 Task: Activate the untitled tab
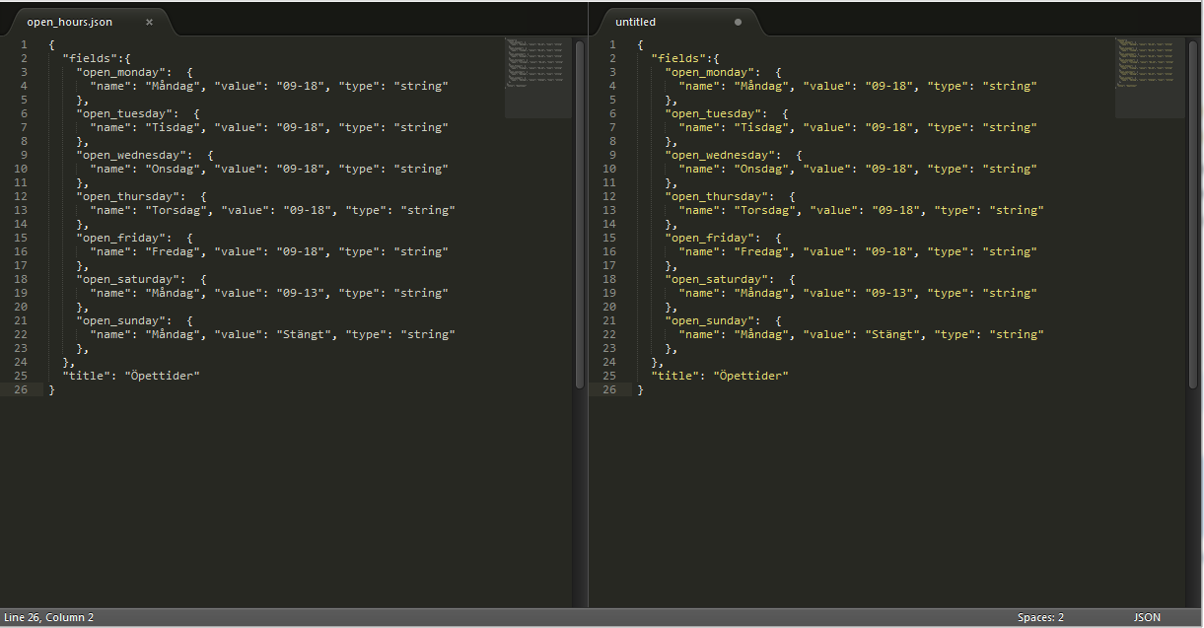pyautogui.click(x=636, y=22)
